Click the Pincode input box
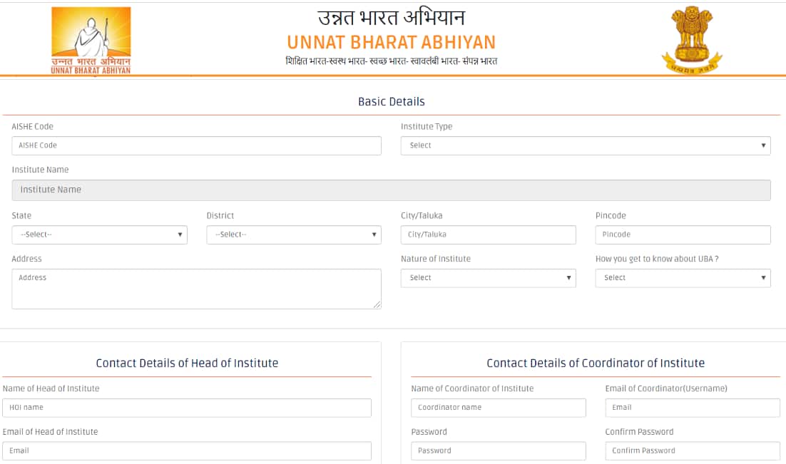Screen dimensions: 786x464 click(x=683, y=234)
